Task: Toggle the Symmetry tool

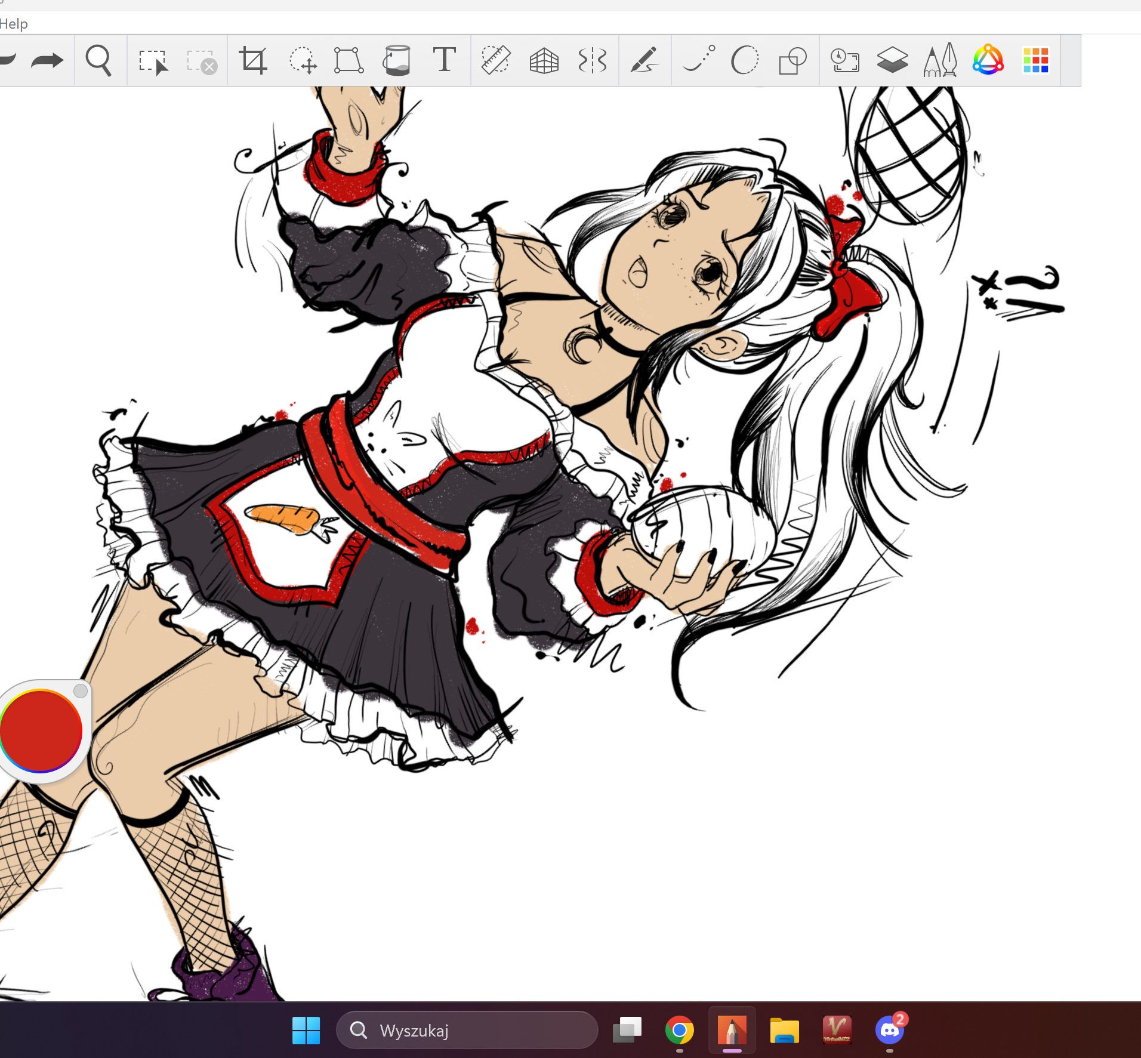Action: pos(592,60)
